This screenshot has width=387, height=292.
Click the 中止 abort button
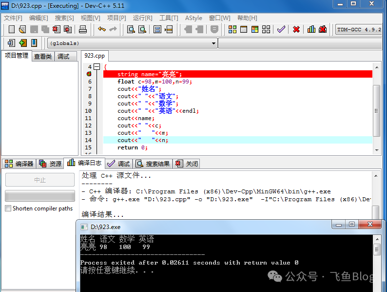tap(40, 180)
